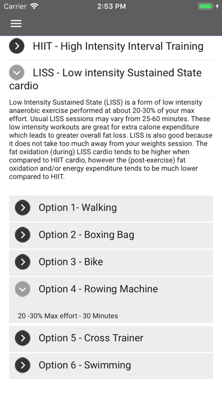Collapse Option 4 Rowing Machine chevron
222x394 pixels.
23,289
